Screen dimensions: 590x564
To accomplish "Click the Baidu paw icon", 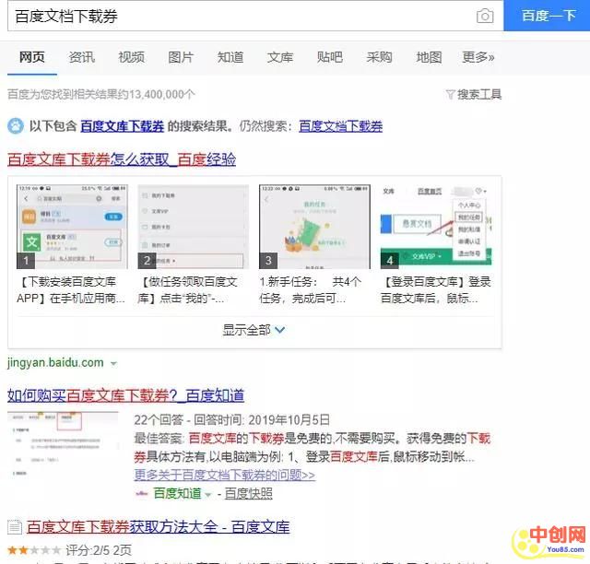I will [x=16, y=125].
